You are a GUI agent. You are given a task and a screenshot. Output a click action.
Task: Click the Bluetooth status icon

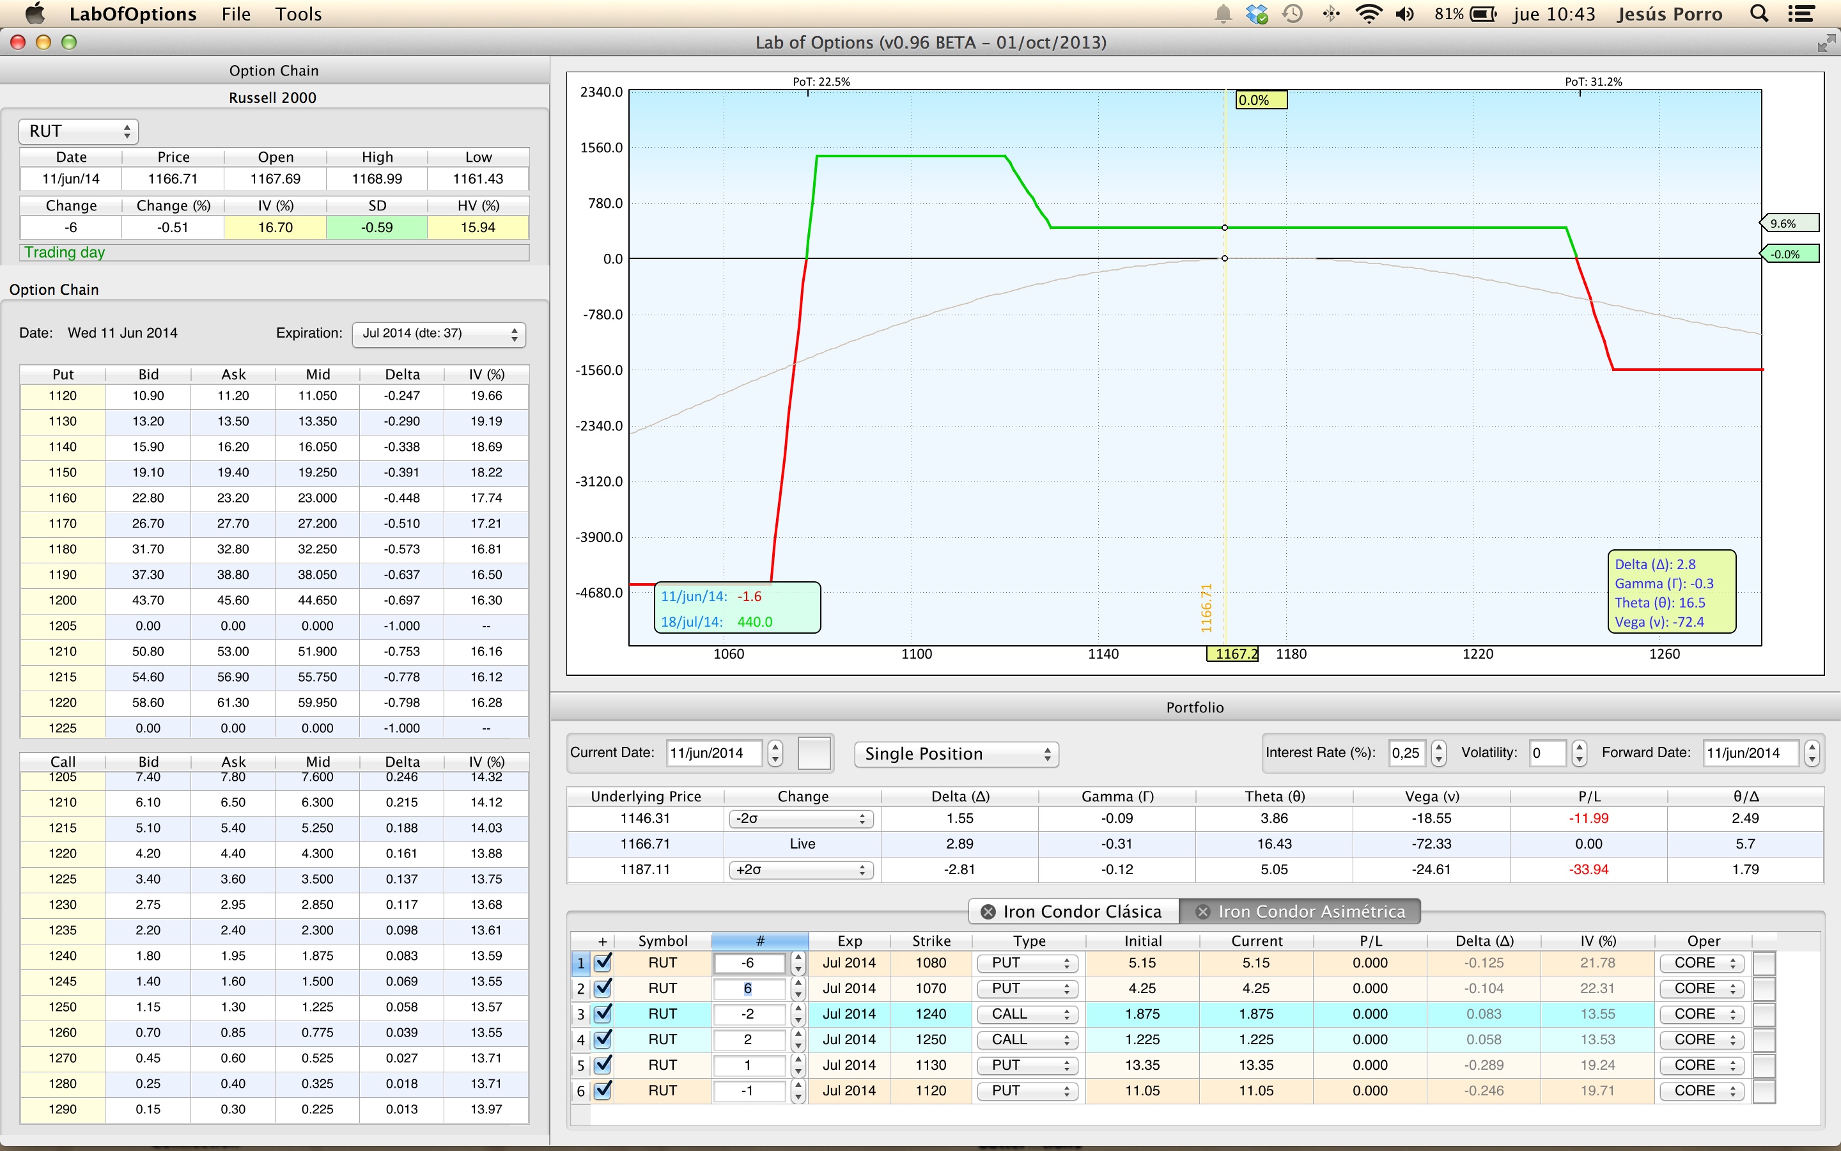[1330, 15]
